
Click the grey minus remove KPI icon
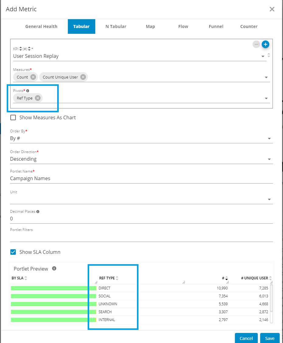coord(257,44)
